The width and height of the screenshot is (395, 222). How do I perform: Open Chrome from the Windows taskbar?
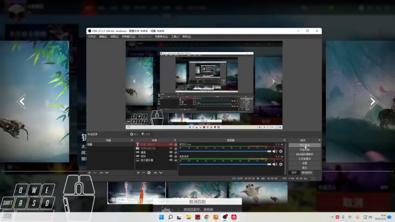tap(206, 217)
